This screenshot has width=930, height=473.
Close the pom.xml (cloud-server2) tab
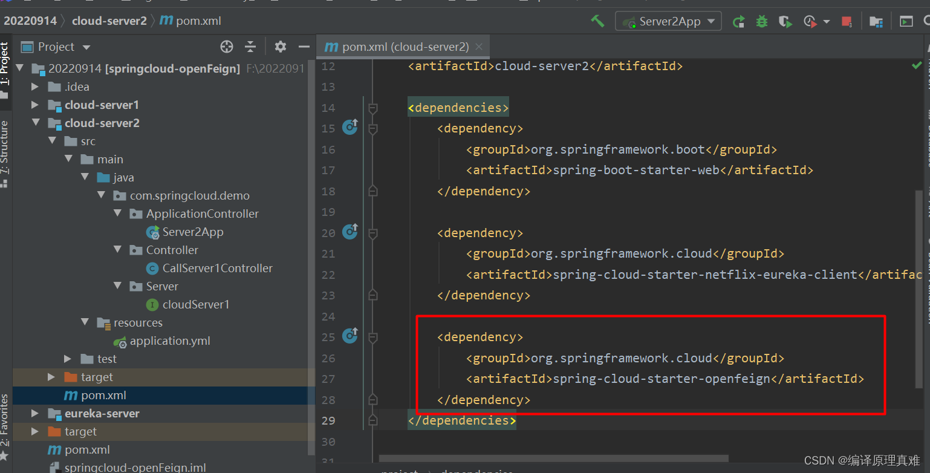(479, 47)
